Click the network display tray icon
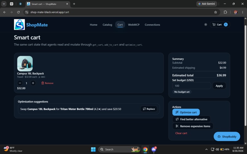The width and height of the screenshot is (247, 154). 212,149
